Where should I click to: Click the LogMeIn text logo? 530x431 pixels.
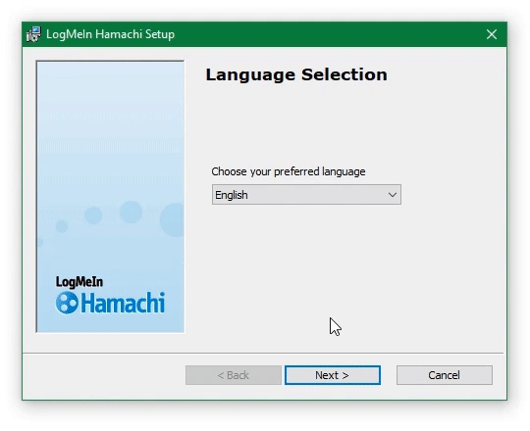coord(79,282)
